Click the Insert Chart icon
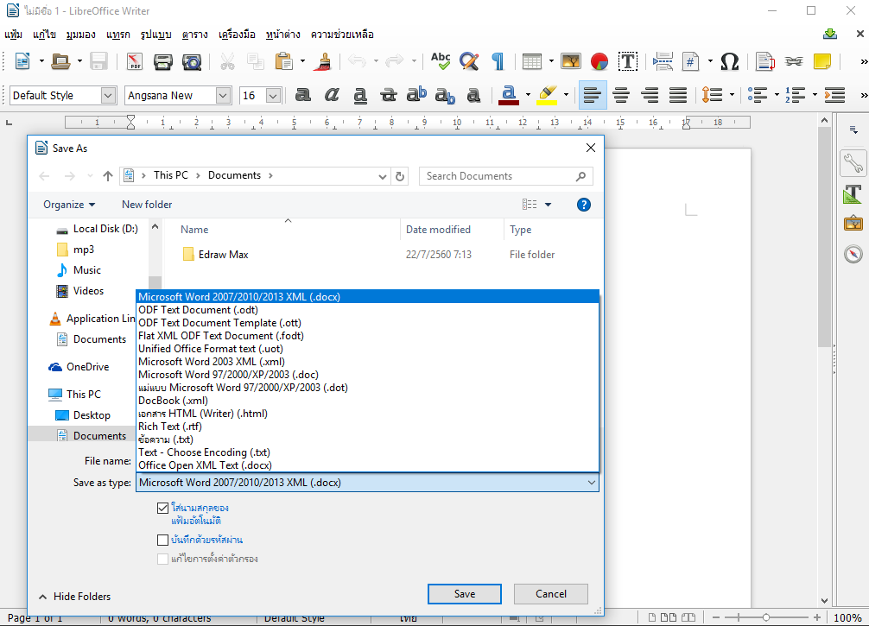Viewport: 869px width, 626px height. (x=599, y=61)
